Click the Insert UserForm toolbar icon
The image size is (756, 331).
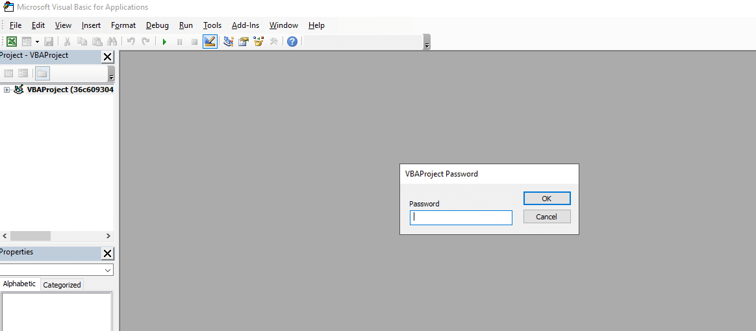[27, 42]
